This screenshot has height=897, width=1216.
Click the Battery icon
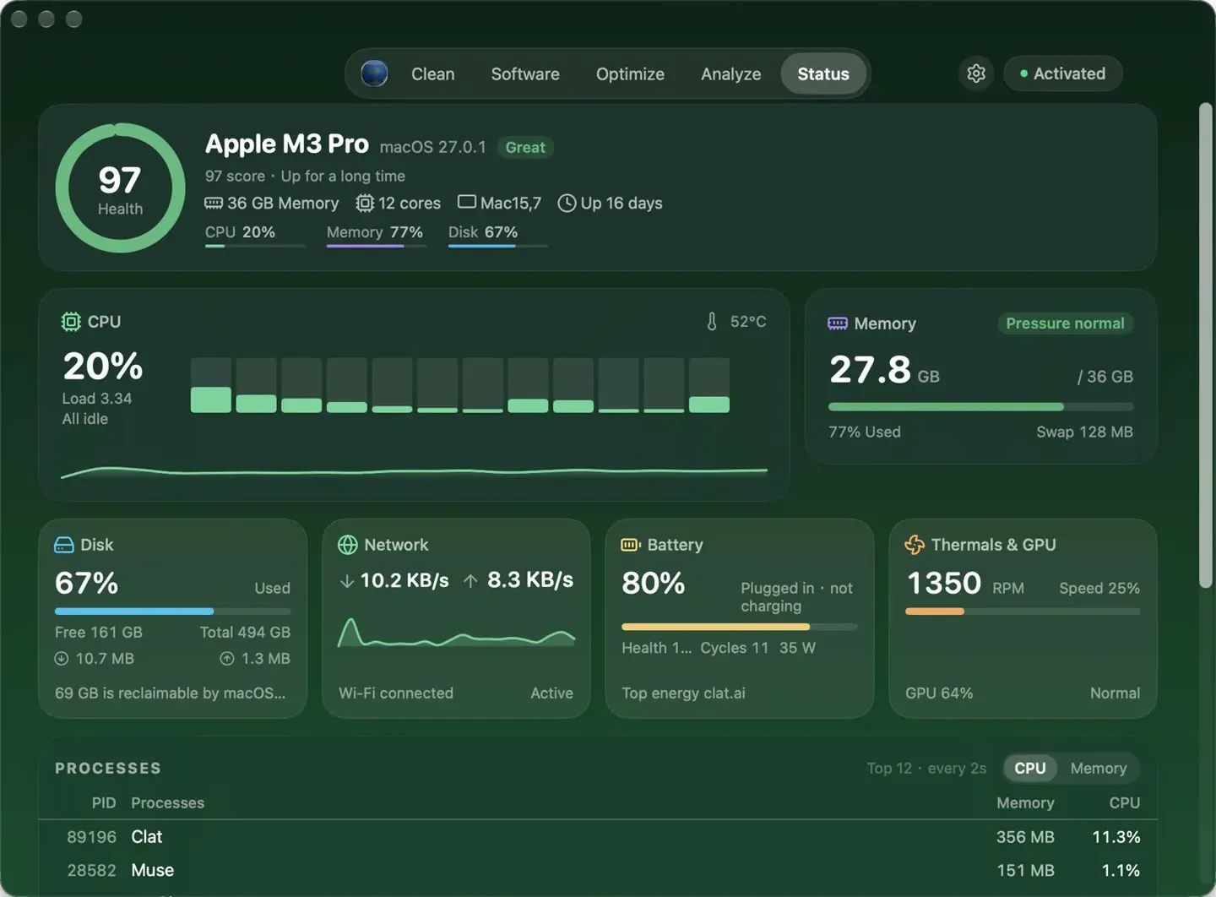click(x=631, y=545)
